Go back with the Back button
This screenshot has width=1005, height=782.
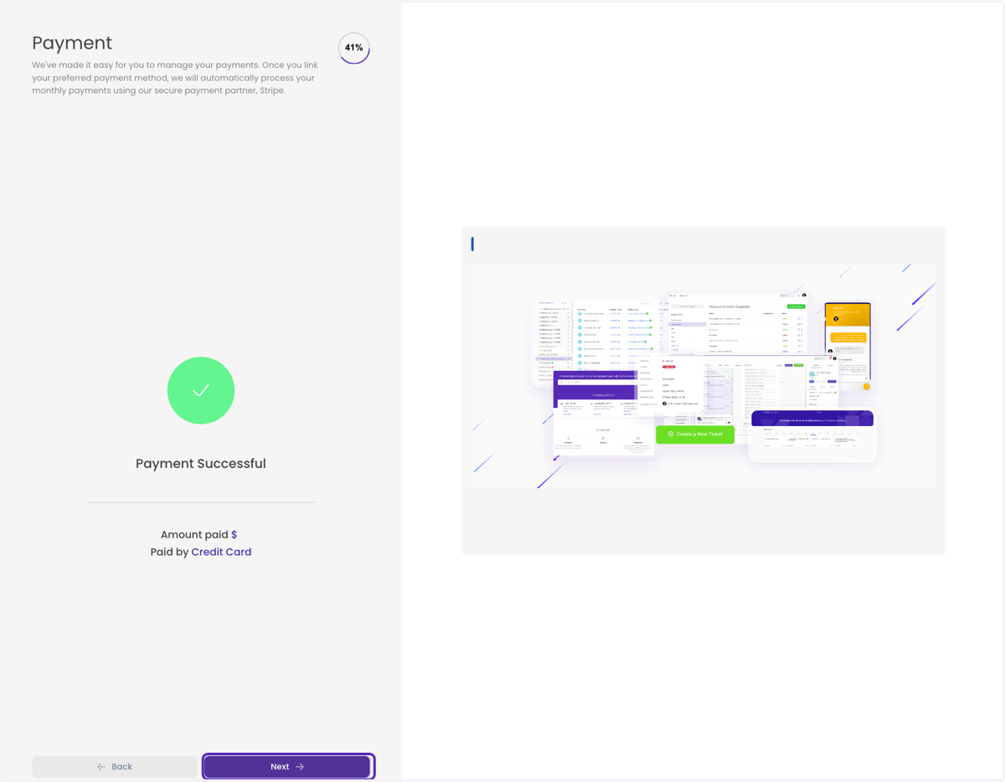click(115, 766)
